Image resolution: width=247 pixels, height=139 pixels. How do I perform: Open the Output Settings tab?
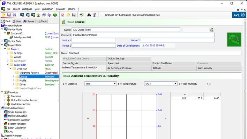pyautogui.click(x=129, y=58)
